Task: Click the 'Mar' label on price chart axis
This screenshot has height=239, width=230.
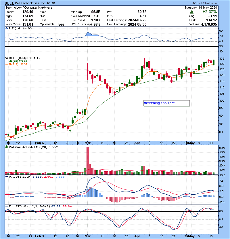Action: click(x=87, y=143)
